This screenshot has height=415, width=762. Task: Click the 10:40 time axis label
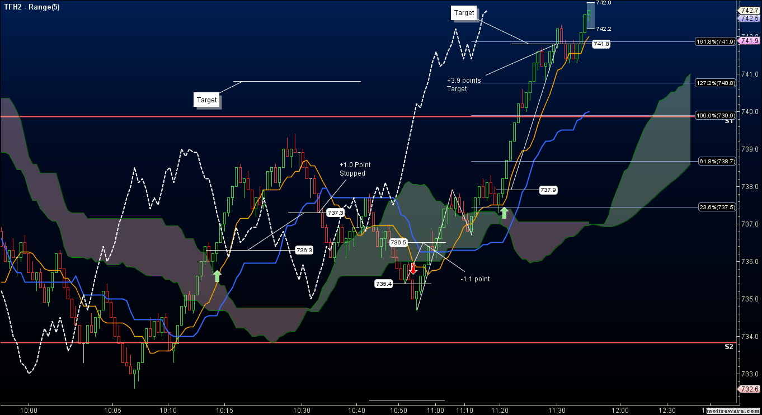pyautogui.click(x=356, y=410)
